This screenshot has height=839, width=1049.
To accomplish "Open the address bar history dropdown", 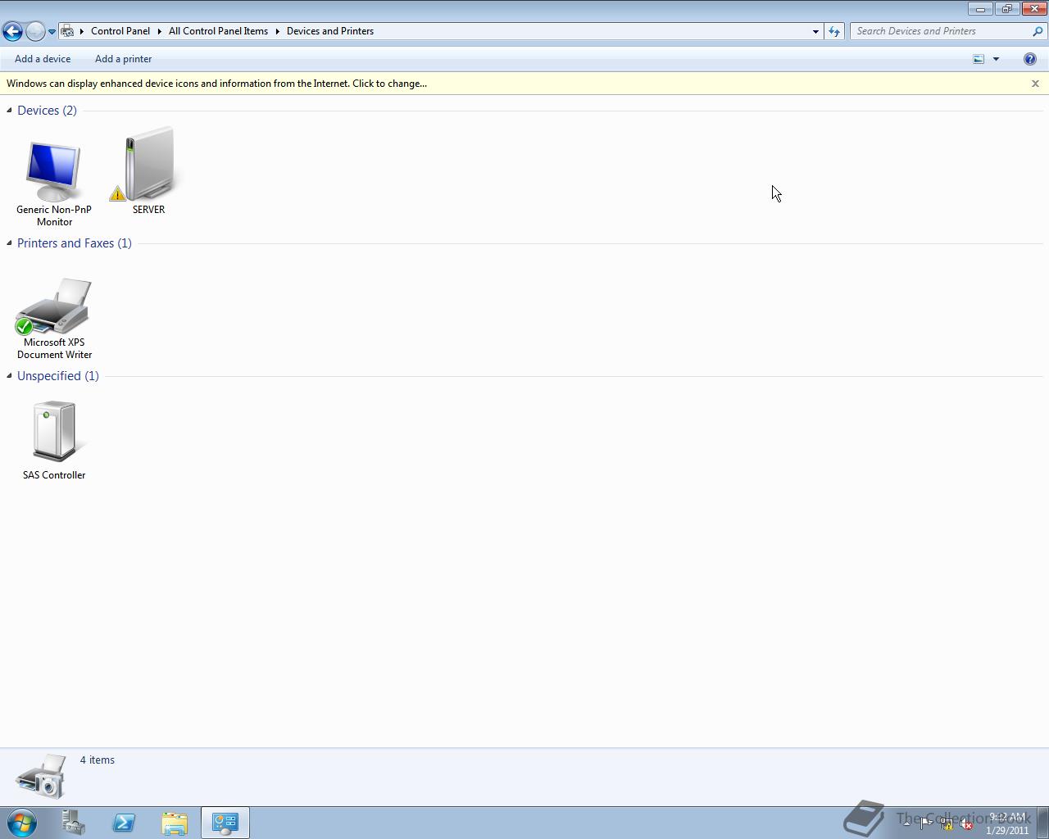I will 815,31.
